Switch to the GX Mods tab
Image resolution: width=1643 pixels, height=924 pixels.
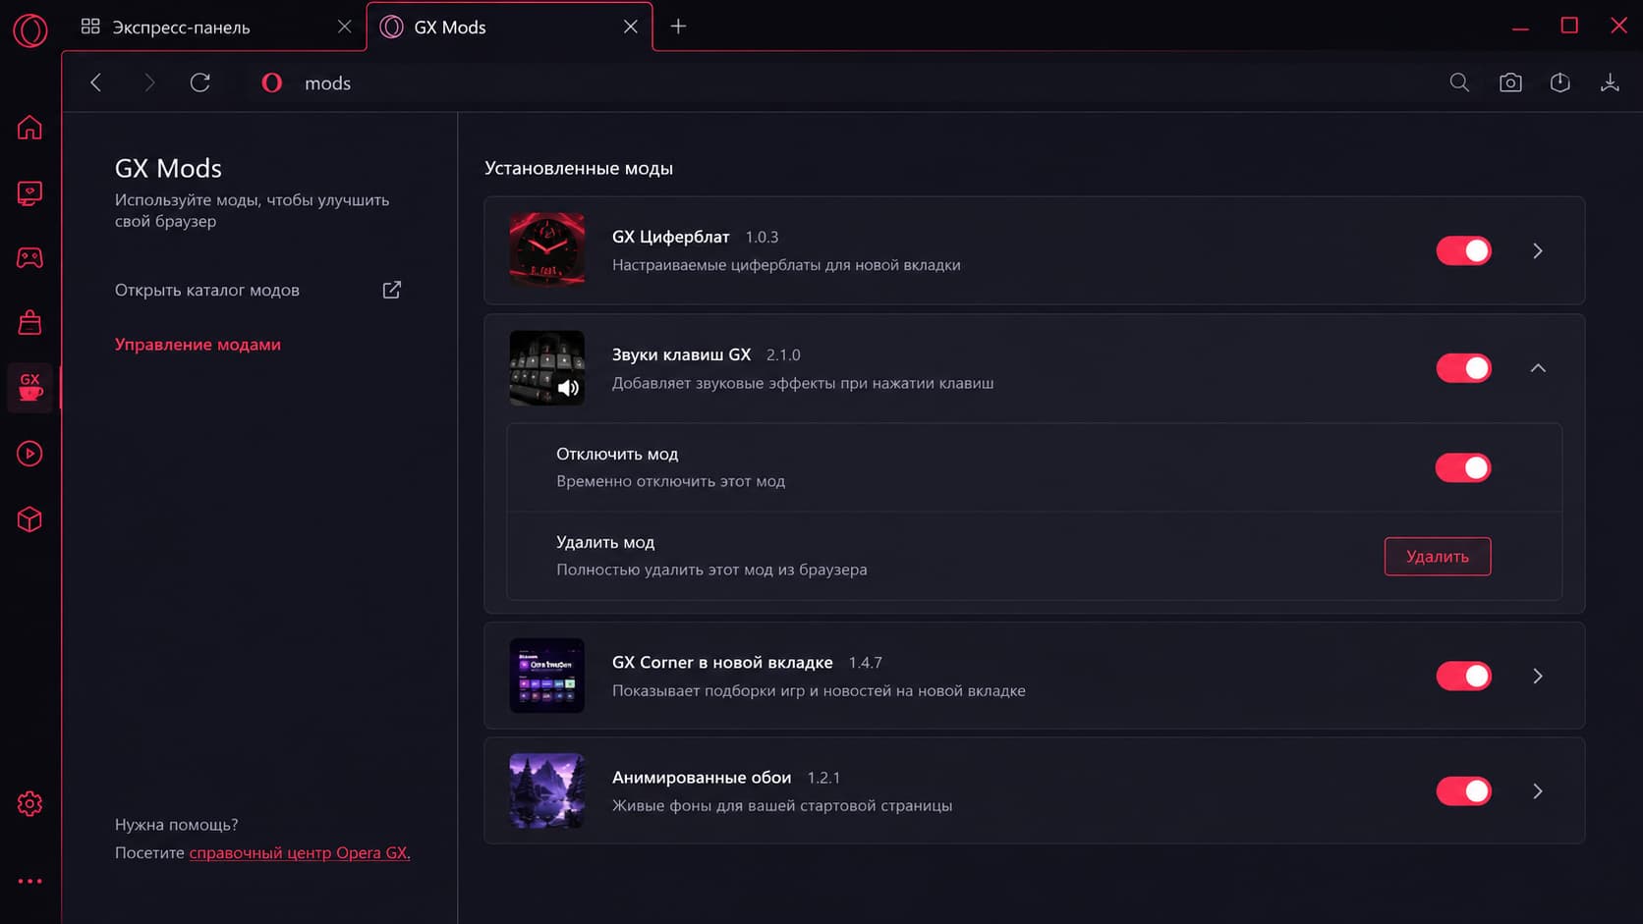pos(509,27)
